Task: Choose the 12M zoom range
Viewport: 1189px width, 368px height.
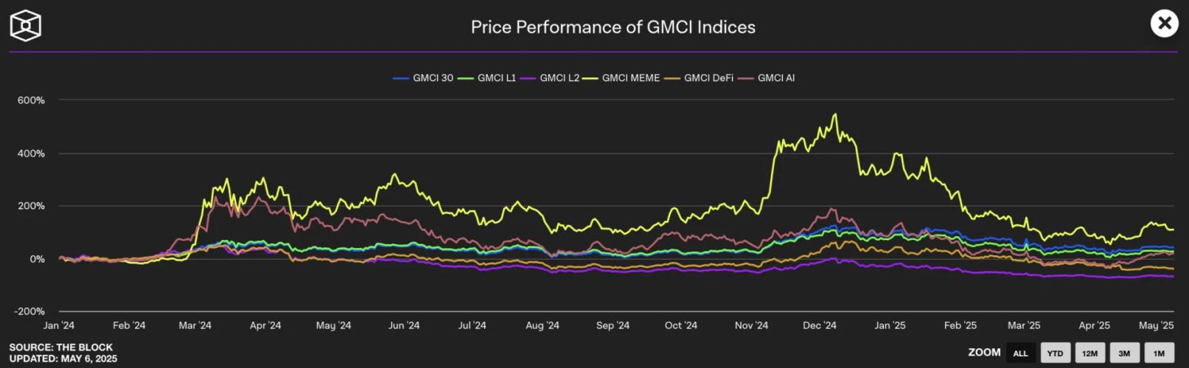Action: [1089, 353]
